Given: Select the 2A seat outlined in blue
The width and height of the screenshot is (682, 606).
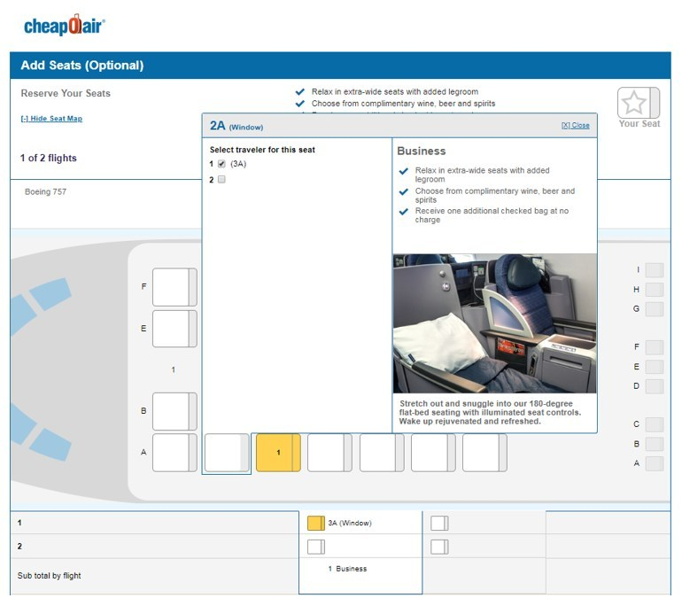Looking at the screenshot, I should [x=227, y=453].
